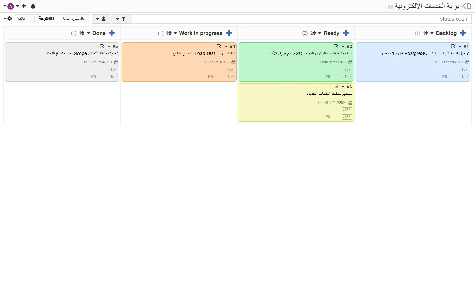Image resolution: width=475 pixels, height=296 pixels.
Task: Click the P0 priority on task #3
Action: (328, 117)
